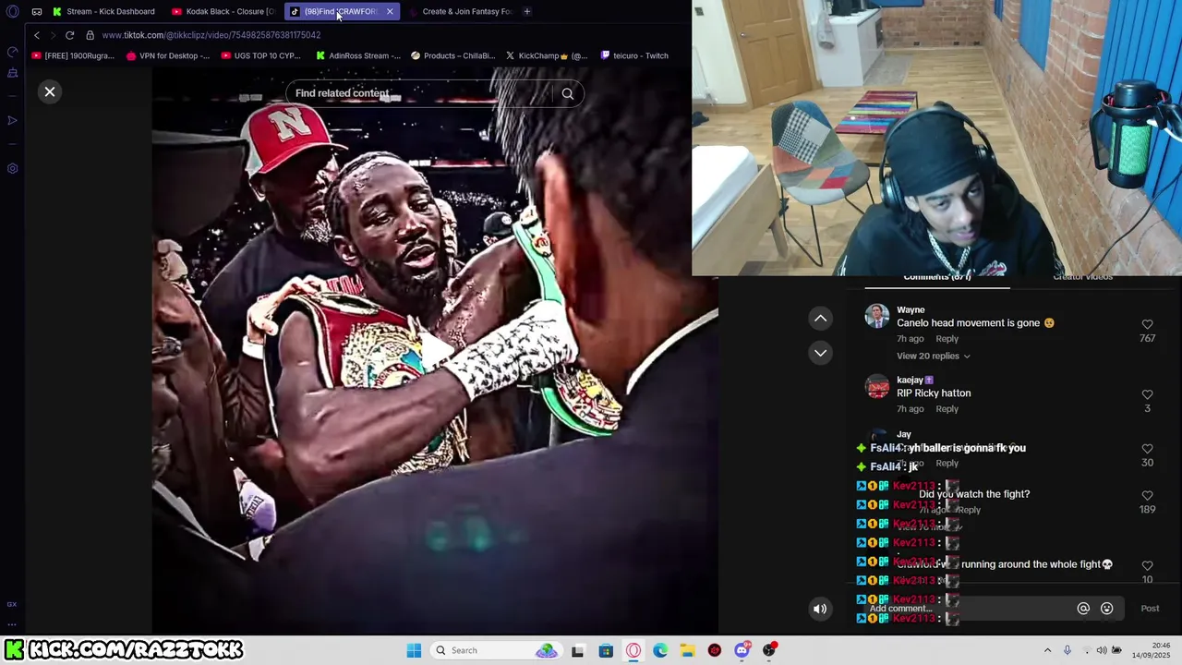
Task: Open Discord from the taskbar
Action: [742, 650]
